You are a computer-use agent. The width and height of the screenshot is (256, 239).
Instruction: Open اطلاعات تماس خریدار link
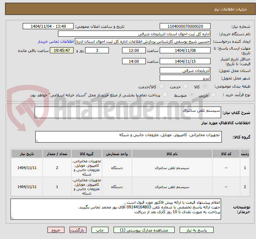click(56, 41)
